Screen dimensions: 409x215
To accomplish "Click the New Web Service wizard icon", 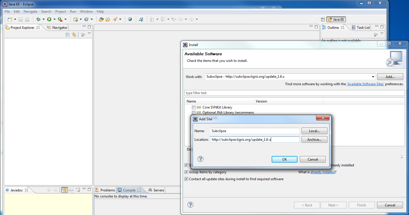I will coord(86,19).
